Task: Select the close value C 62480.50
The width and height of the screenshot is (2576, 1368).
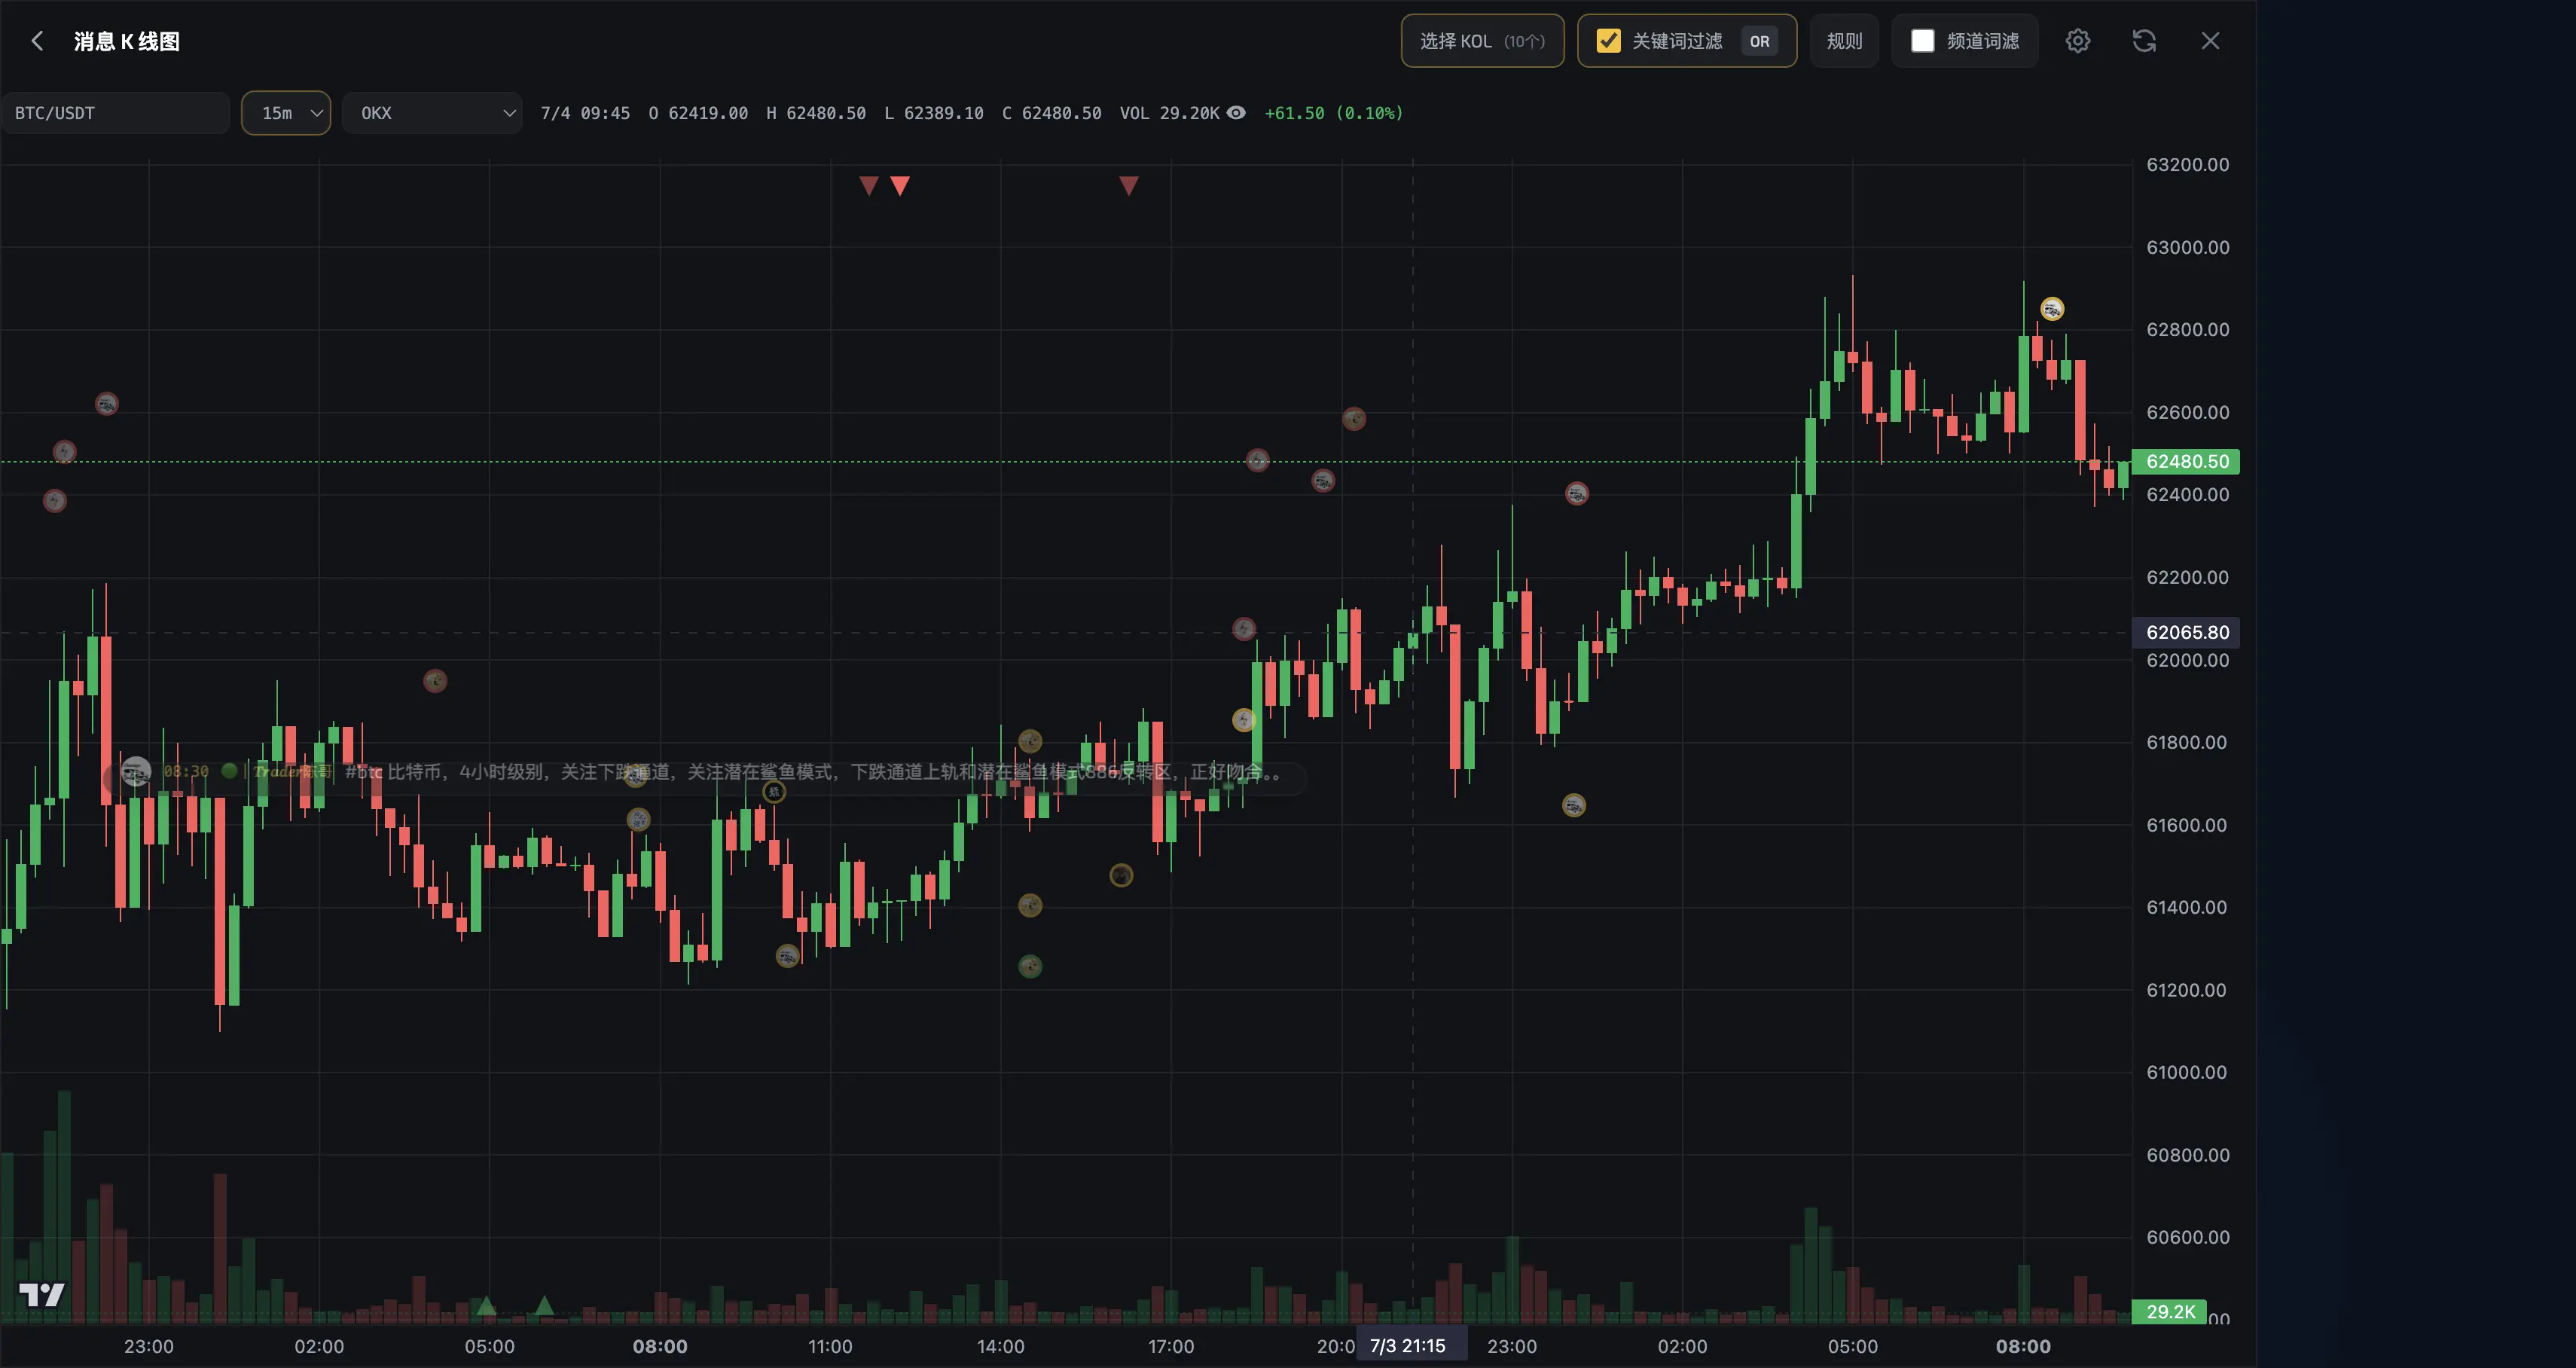Action: pyautogui.click(x=1052, y=113)
